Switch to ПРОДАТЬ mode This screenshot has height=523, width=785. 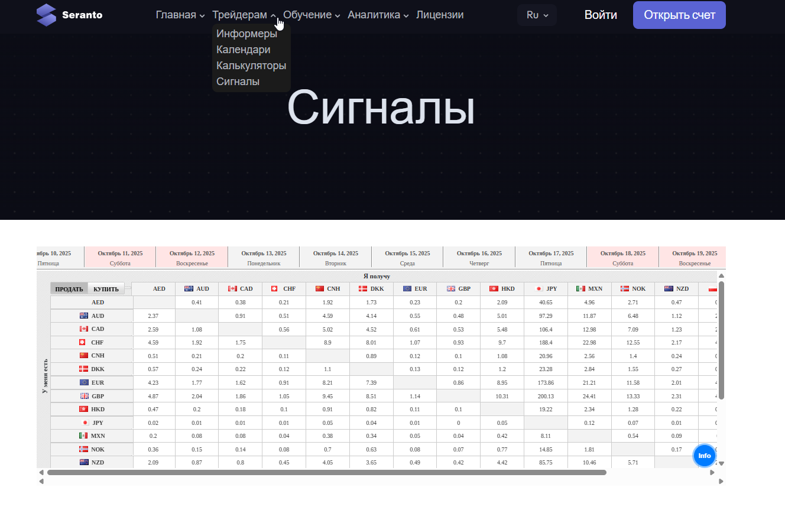(69, 290)
